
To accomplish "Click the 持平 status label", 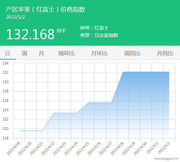I will [61, 31].
